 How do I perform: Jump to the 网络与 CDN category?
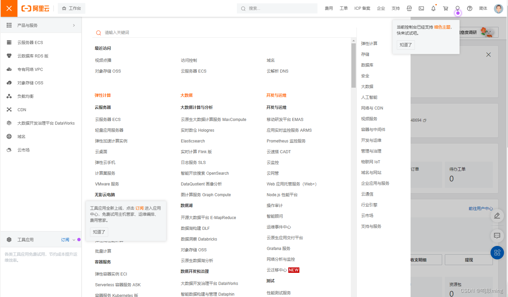[372, 108]
